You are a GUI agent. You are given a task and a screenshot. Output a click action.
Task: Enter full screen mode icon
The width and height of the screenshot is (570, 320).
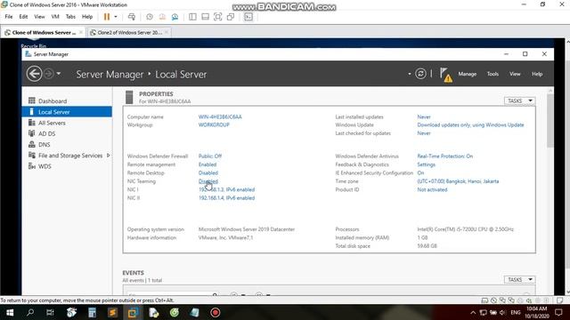[217, 17]
